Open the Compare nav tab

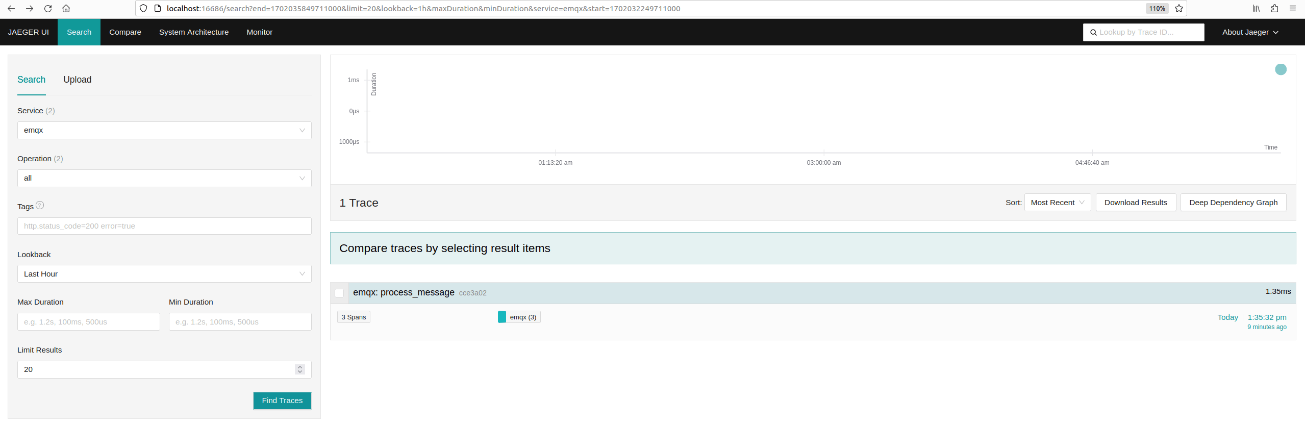[125, 32]
